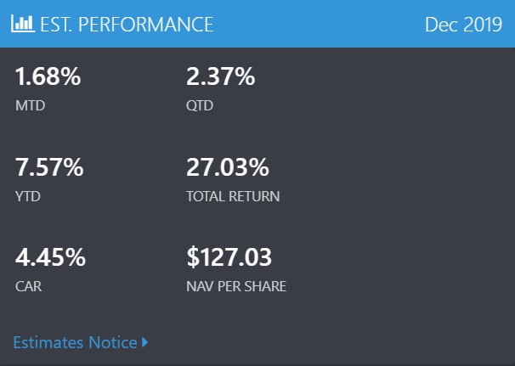
Task: Click the 4.45% CAR value
Action: pyautogui.click(x=50, y=257)
